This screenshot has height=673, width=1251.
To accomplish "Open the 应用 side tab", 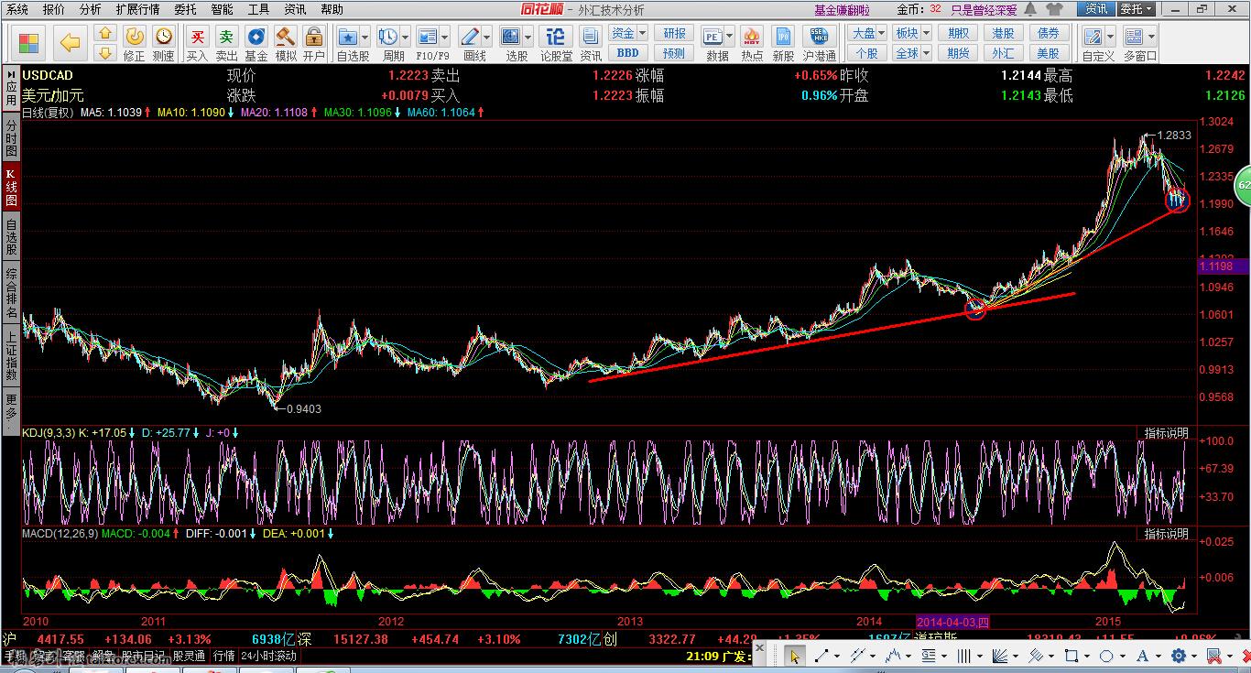I will [x=11, y=88].
